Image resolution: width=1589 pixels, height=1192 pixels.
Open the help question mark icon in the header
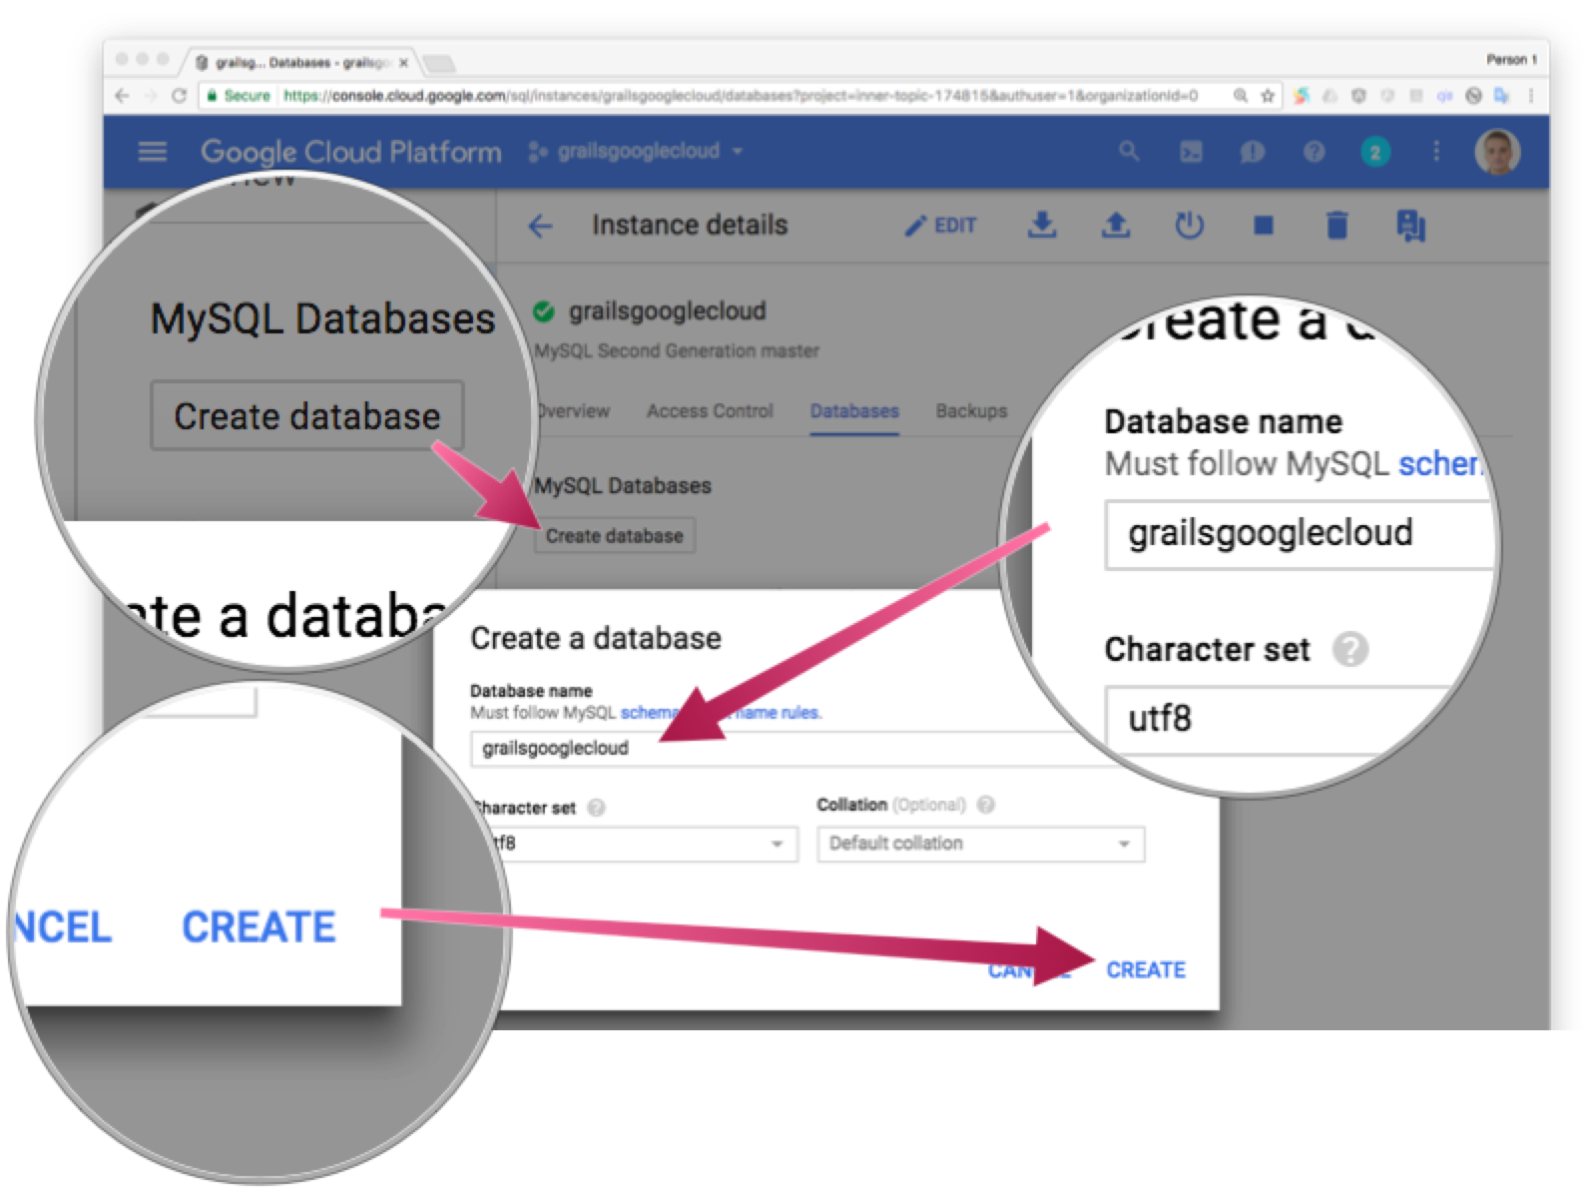tap(1315, 152)
